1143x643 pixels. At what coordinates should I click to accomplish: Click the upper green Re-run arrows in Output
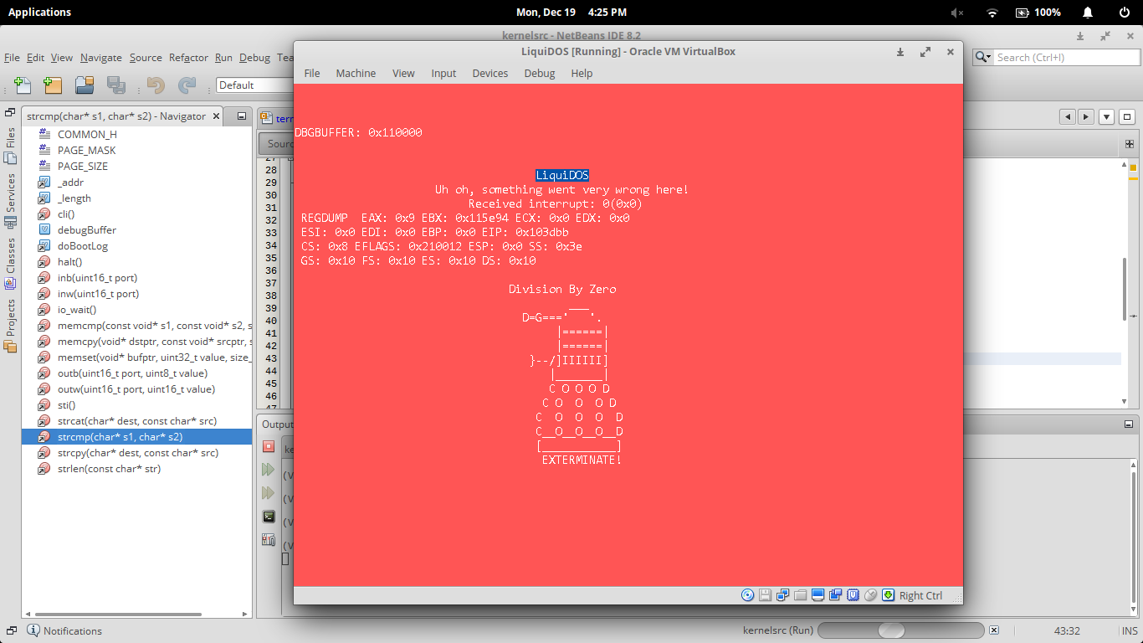[269, 470]
